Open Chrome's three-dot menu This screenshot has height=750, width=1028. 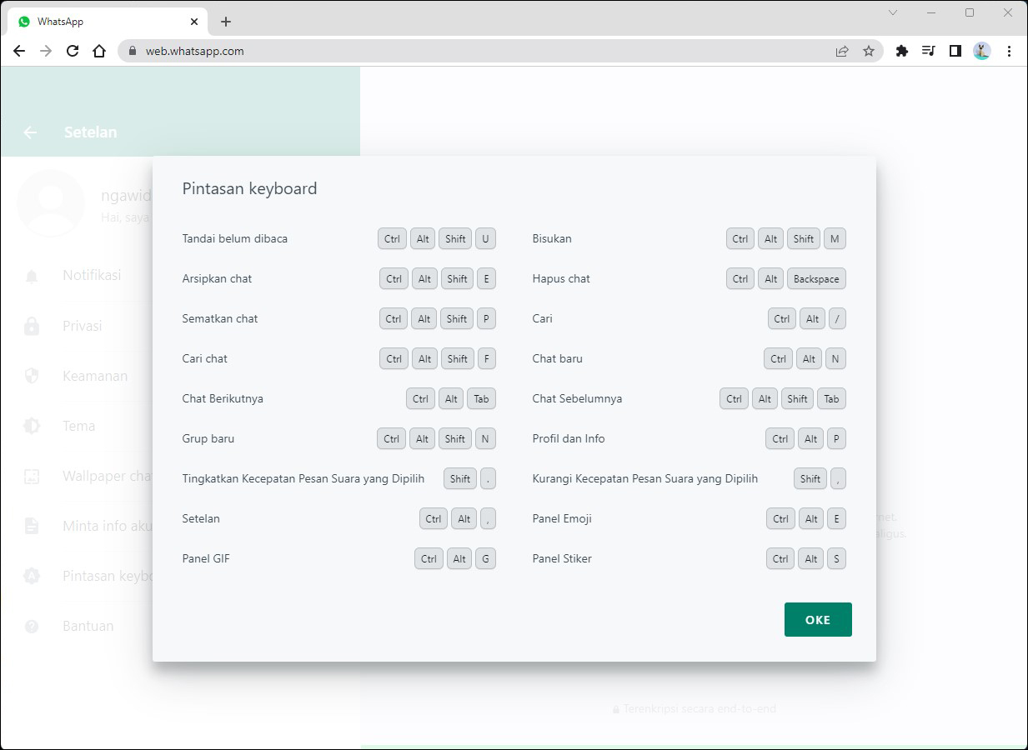tap(1010, 51)
